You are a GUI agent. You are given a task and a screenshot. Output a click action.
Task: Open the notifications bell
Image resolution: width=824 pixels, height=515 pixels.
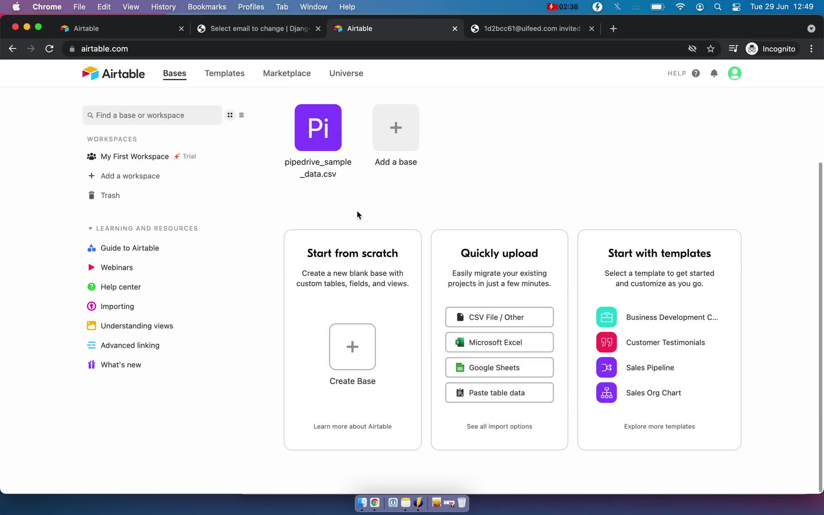coord(714,73)
